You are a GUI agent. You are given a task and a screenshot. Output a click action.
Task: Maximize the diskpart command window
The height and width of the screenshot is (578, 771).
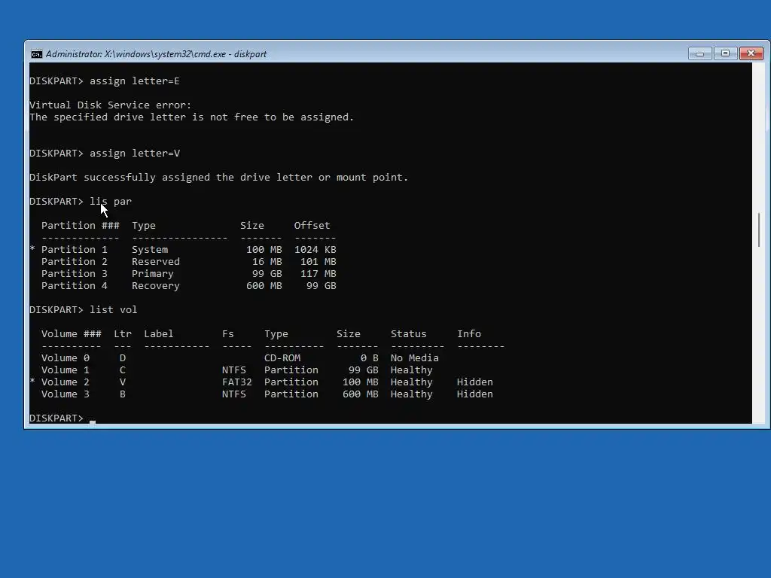(x=725, y=53)
